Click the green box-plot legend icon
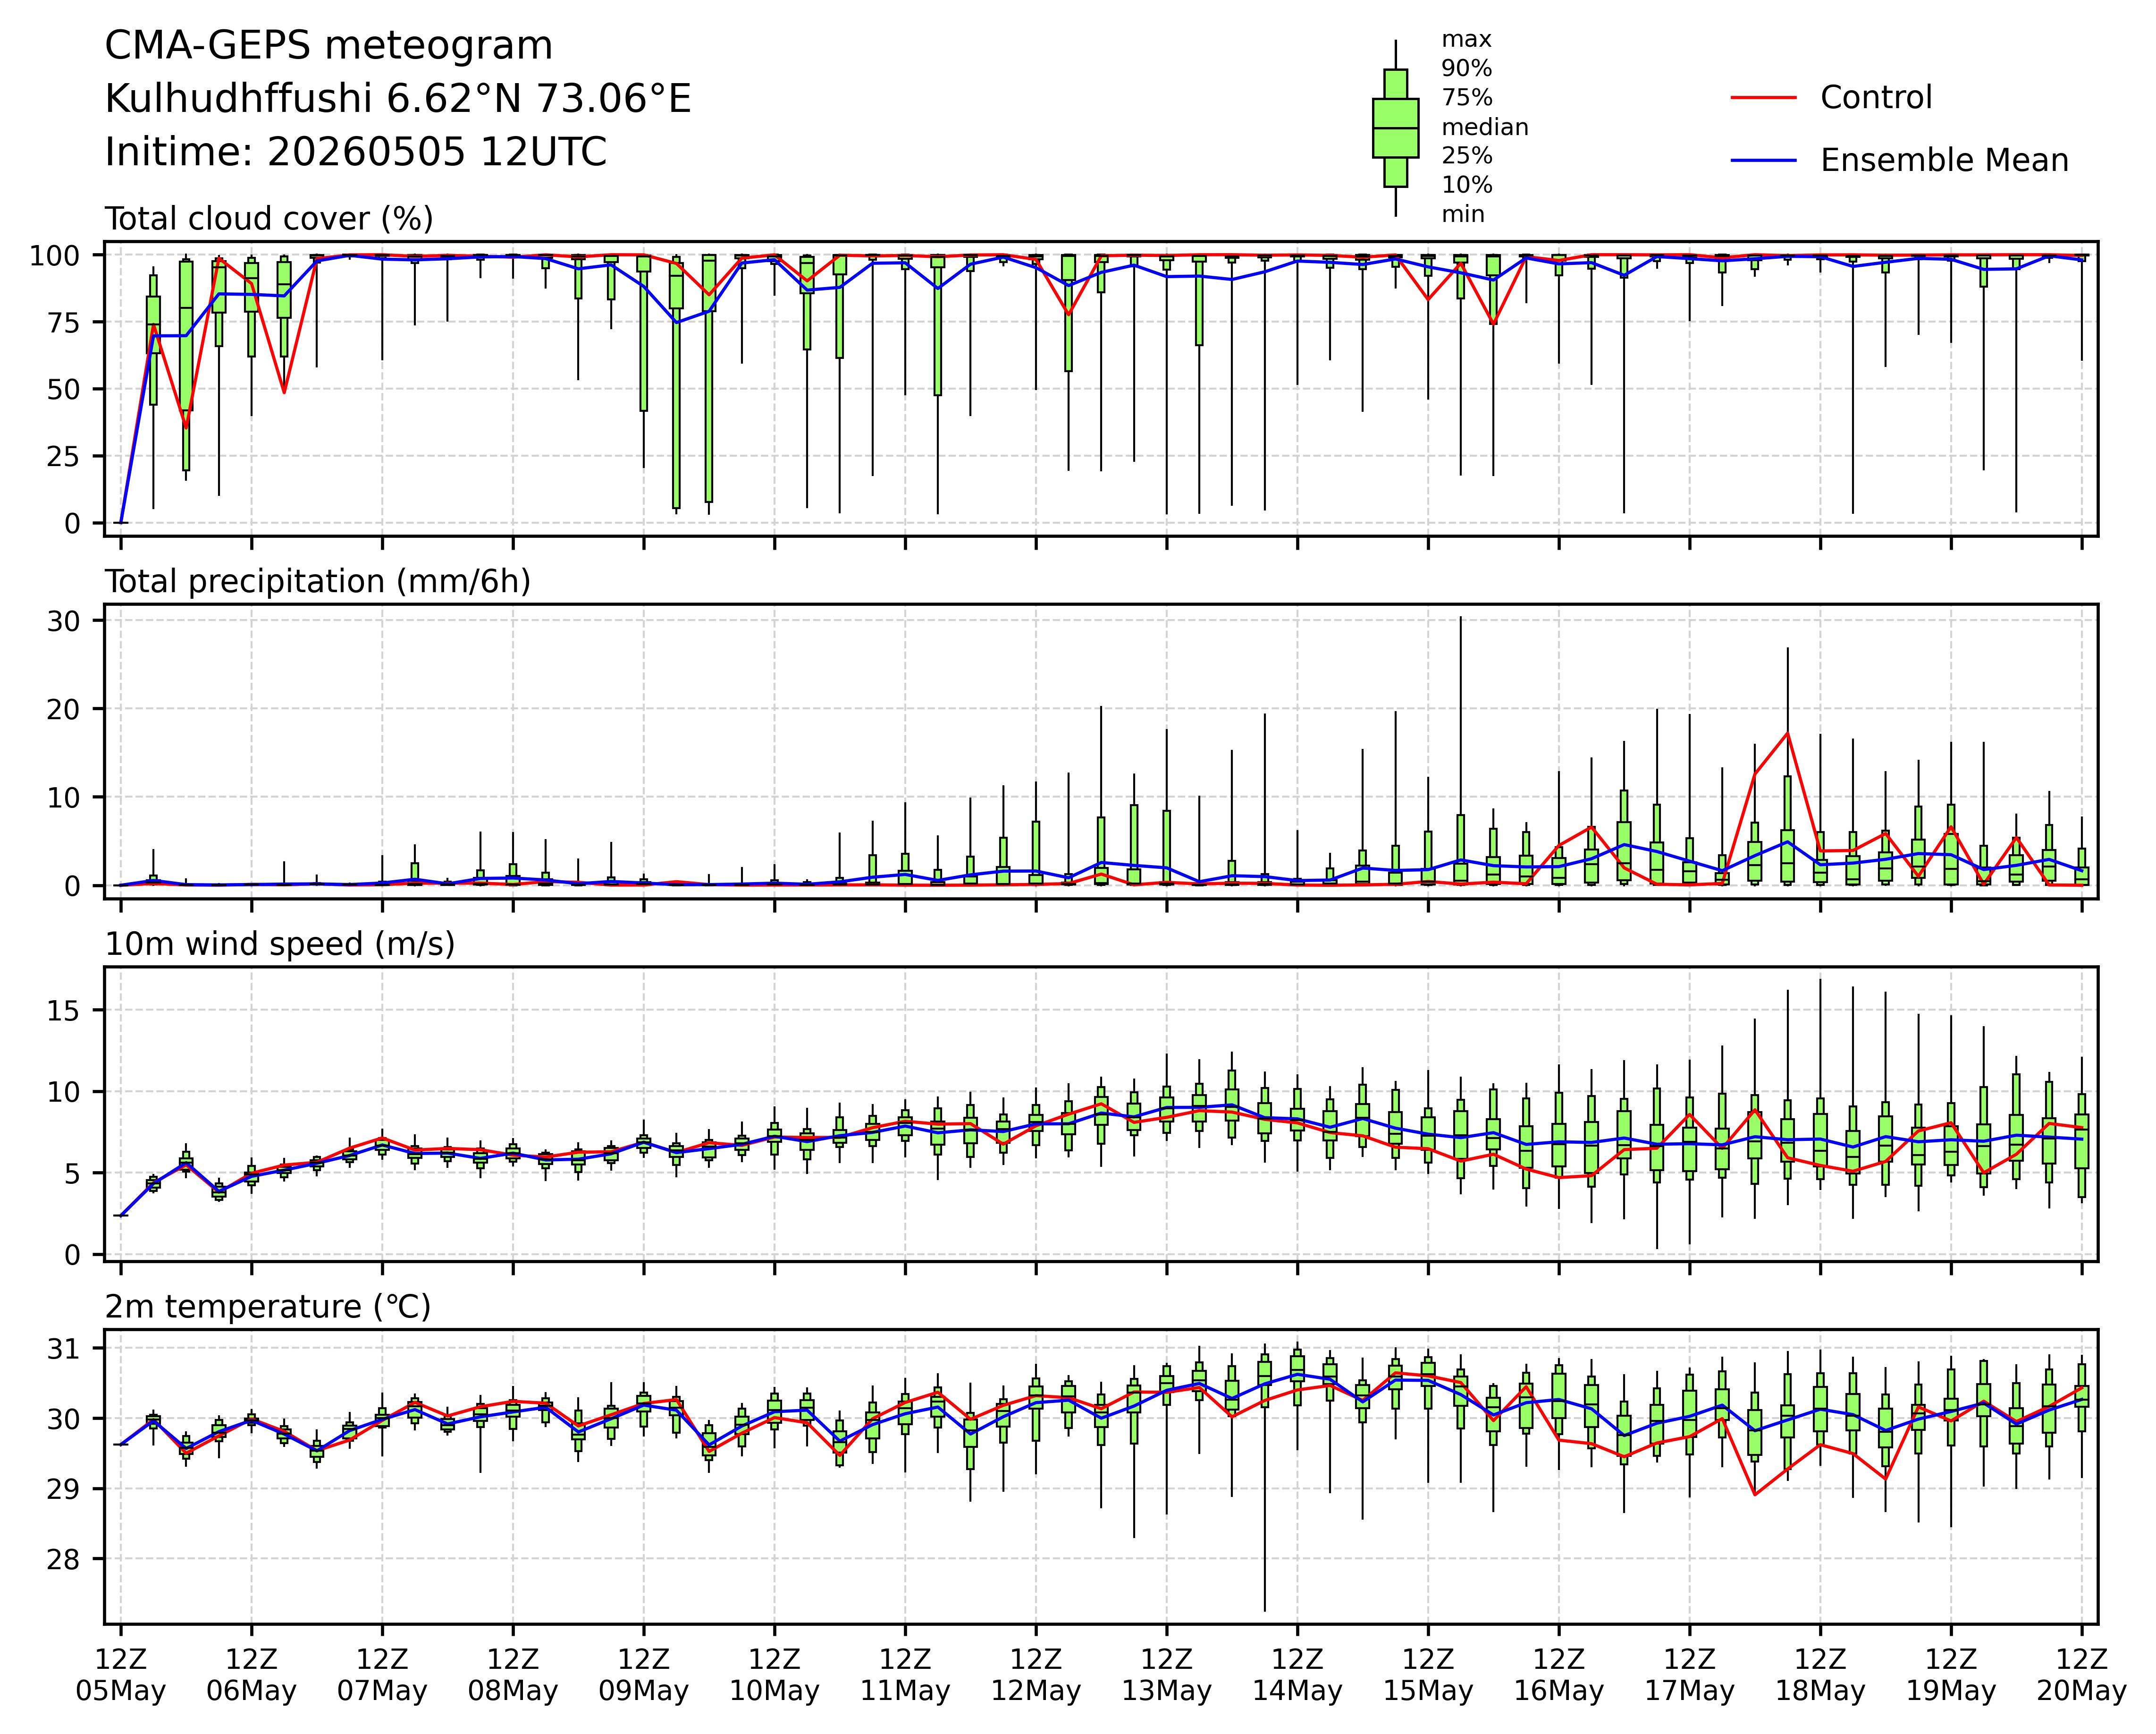Screen dimensions: 2156x1734 [x=1395, y=128]
